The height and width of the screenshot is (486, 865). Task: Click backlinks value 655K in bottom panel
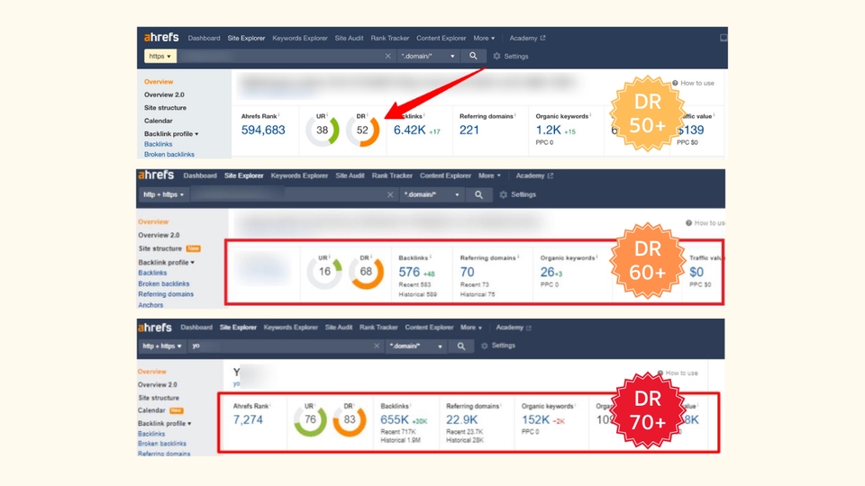pyautogui.click(x=395, y=420)
